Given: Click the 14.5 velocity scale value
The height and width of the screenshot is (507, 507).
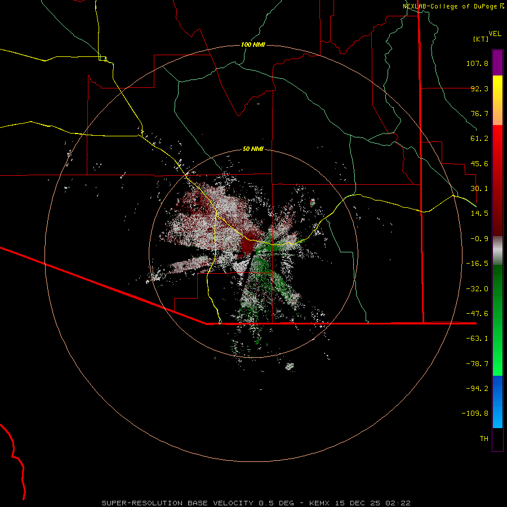Looking at the screenshot, I should point(479,214).
